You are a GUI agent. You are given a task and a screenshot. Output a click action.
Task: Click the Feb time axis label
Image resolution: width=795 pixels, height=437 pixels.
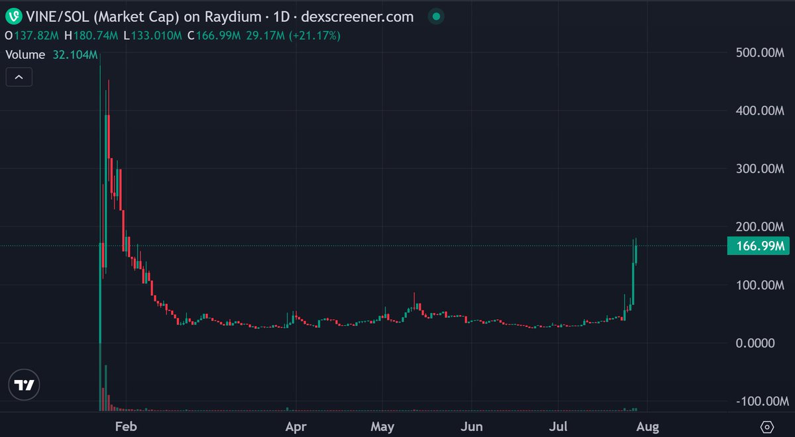click(x=125, y=426)
